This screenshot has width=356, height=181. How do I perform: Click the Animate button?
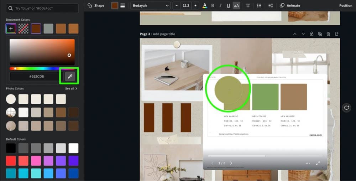coord(290,6)
